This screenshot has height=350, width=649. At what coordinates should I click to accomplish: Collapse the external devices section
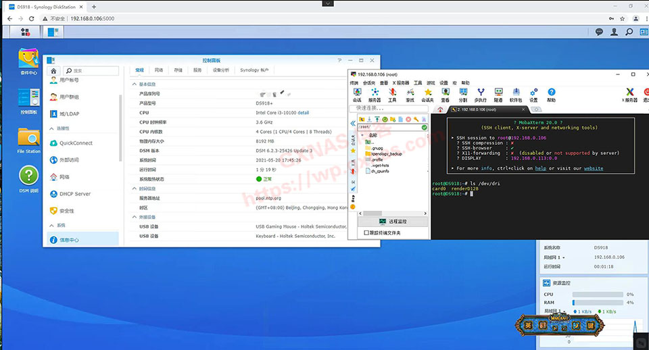pos(134,218)
